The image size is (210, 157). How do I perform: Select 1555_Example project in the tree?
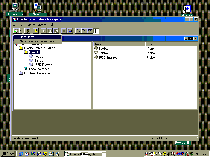(x=43, y=65)
